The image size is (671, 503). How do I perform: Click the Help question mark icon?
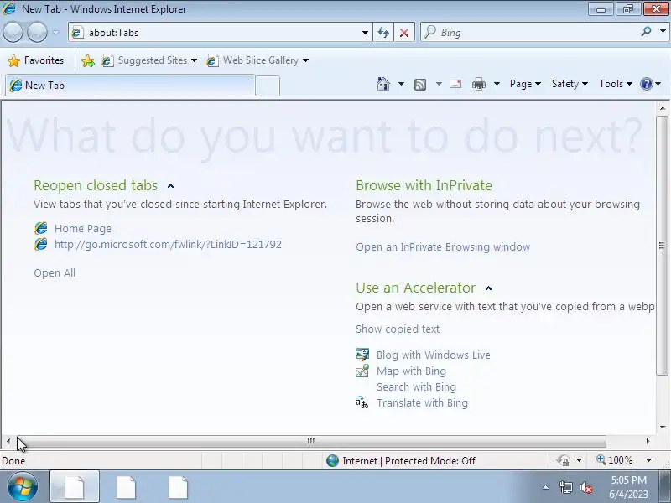[646, 84]
